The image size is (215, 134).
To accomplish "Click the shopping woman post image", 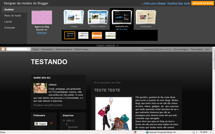I will click(x=114, y=114).
